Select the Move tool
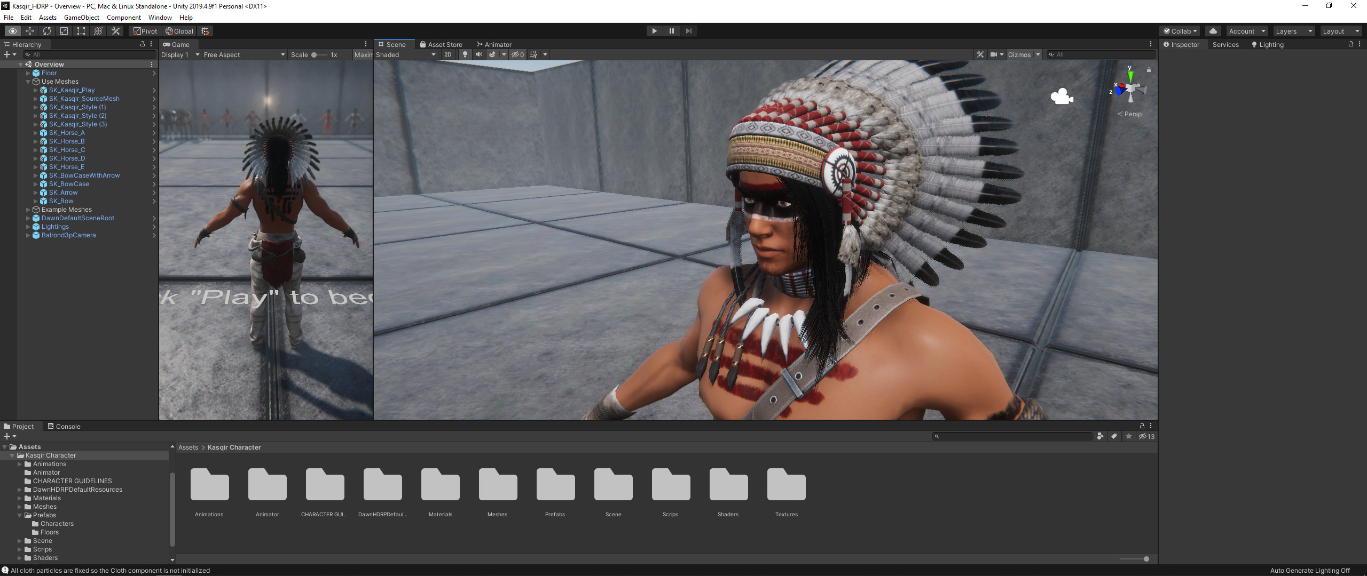Image resolution: width=1367 pixels, height=576 pixels. [30, 31]
